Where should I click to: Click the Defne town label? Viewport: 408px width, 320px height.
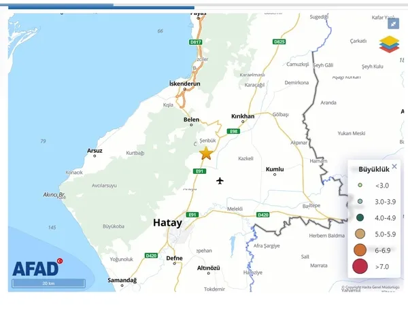click(174, 258)
